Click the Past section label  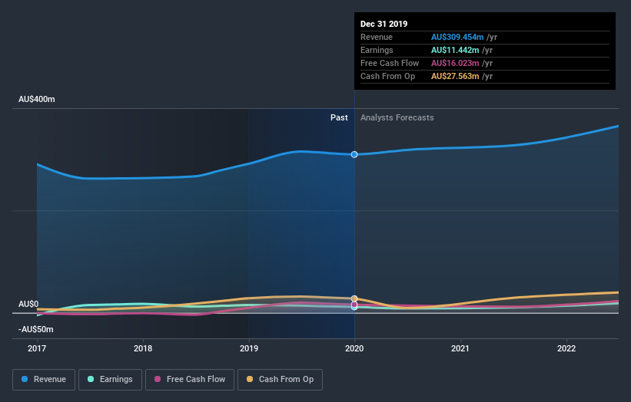click(x=339, y=117)
